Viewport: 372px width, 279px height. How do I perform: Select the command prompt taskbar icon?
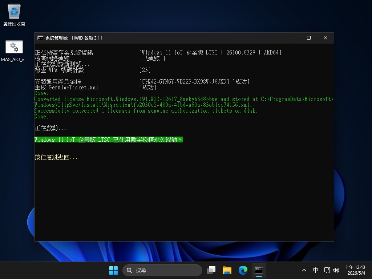tap(259, 270)
